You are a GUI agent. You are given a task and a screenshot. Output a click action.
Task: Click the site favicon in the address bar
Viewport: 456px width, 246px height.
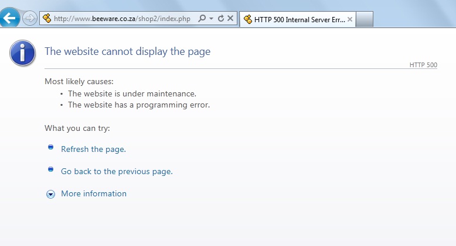click(47, 18)
